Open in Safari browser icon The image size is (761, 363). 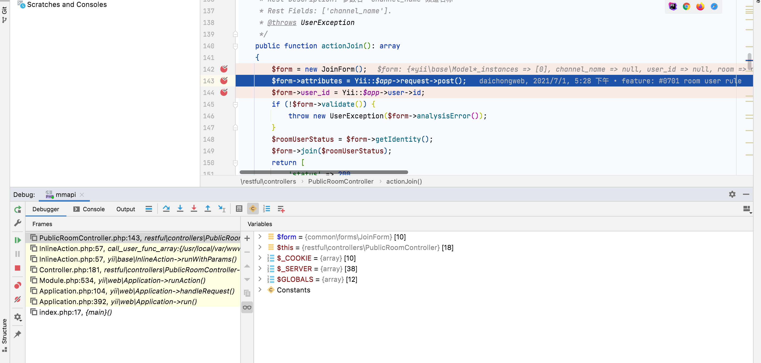pos(714,6)
